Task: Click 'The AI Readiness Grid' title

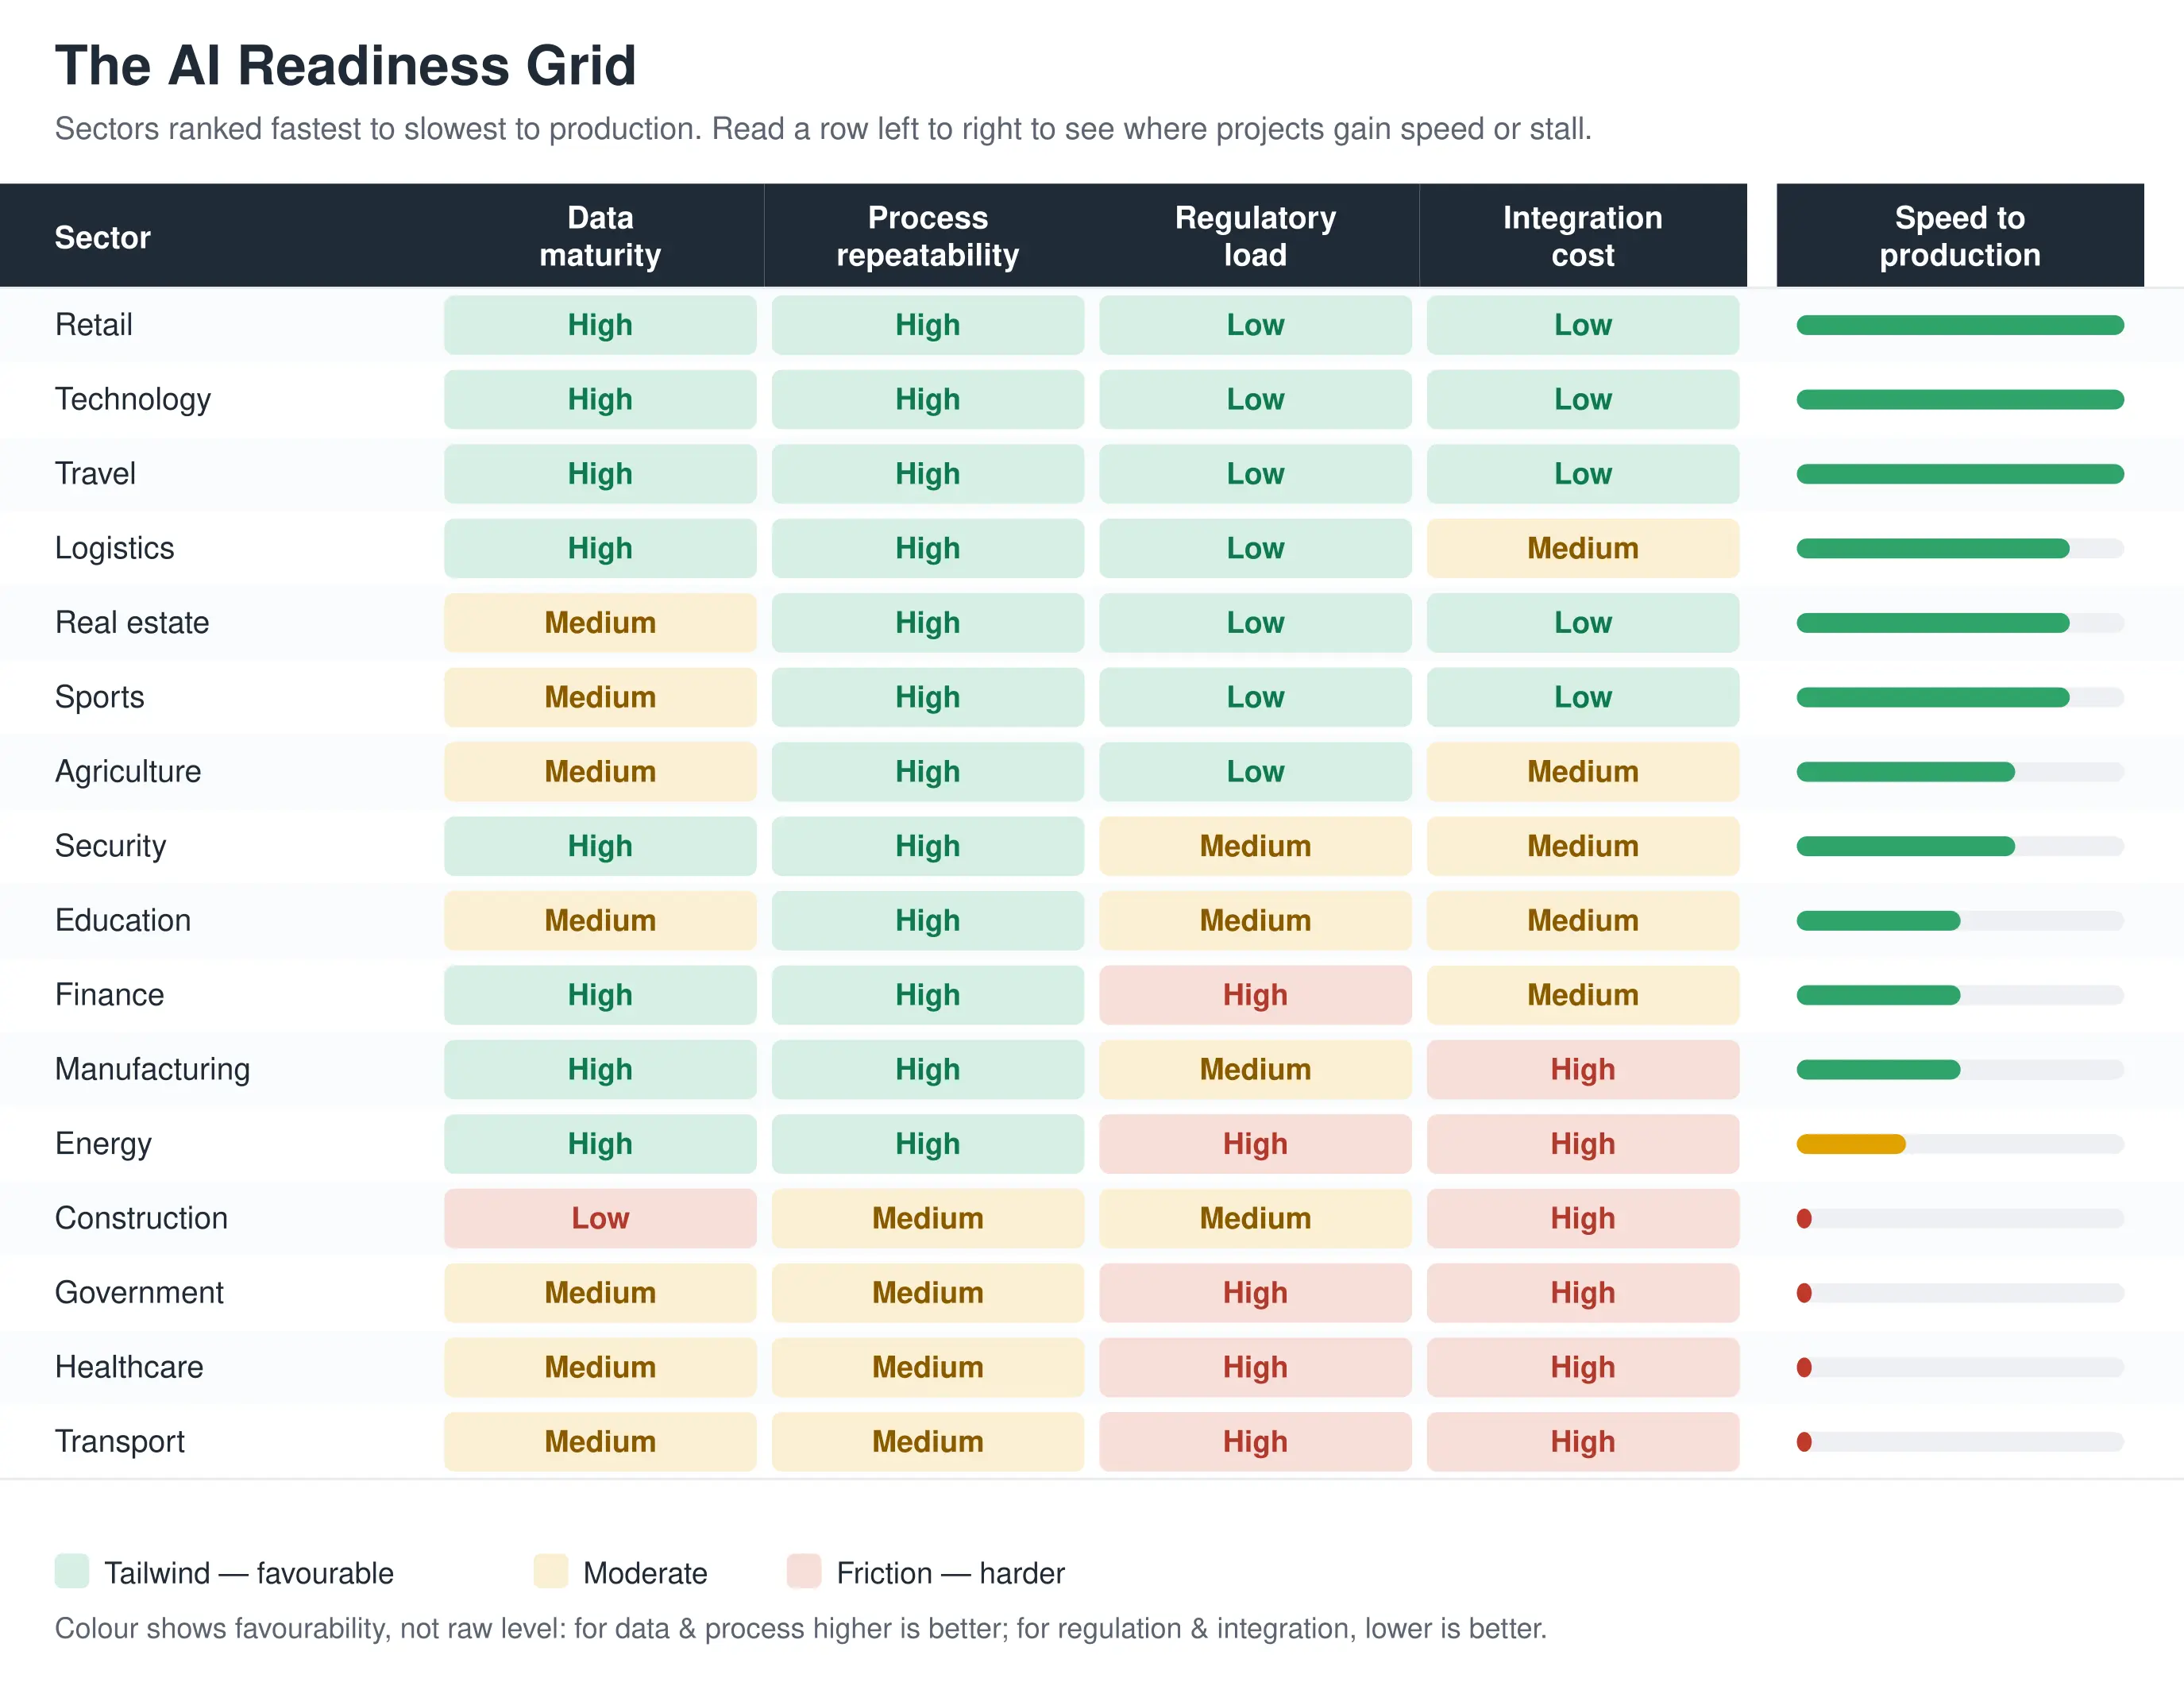Action: click(x=345, y=65)
